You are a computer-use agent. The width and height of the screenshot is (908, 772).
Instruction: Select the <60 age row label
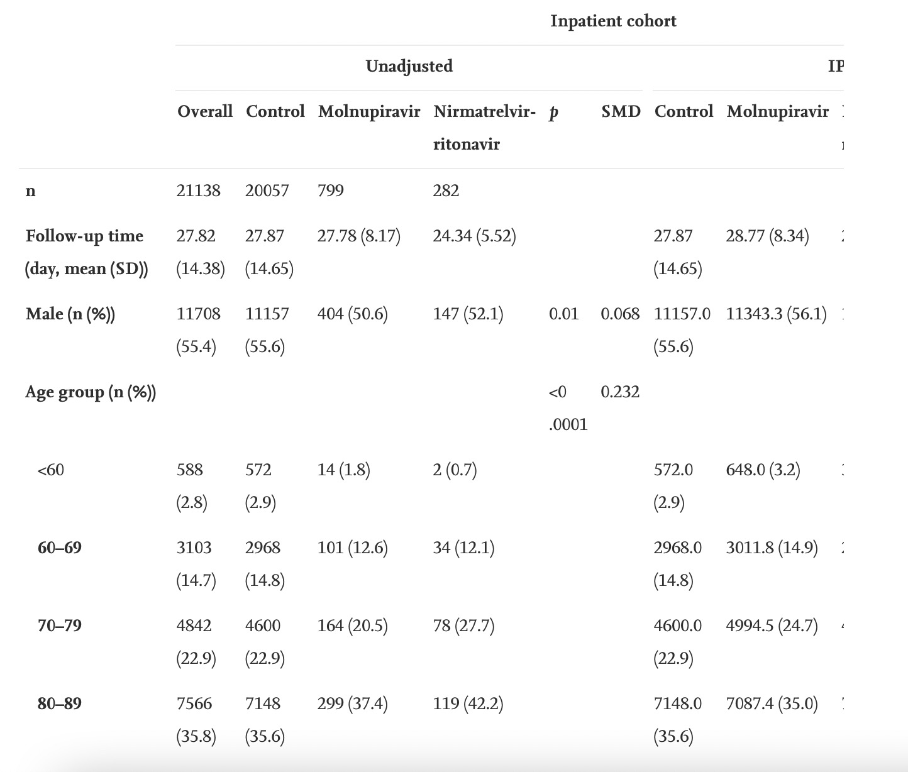50,470
